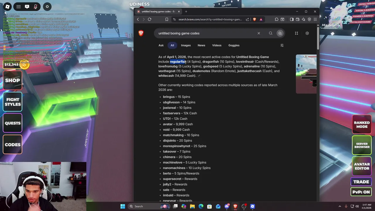Open the Roblox hamburger list menu
The height and width of the screenshot is (211, 375).
pyautogui.click(x=18, y=6)
